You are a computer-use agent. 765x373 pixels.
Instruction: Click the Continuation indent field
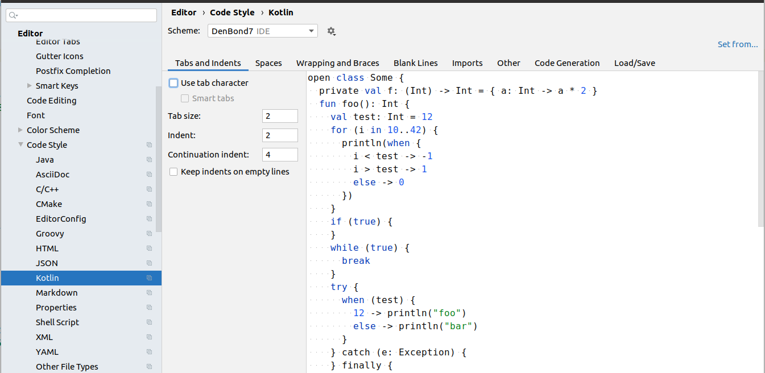click(x=280, y=155)
